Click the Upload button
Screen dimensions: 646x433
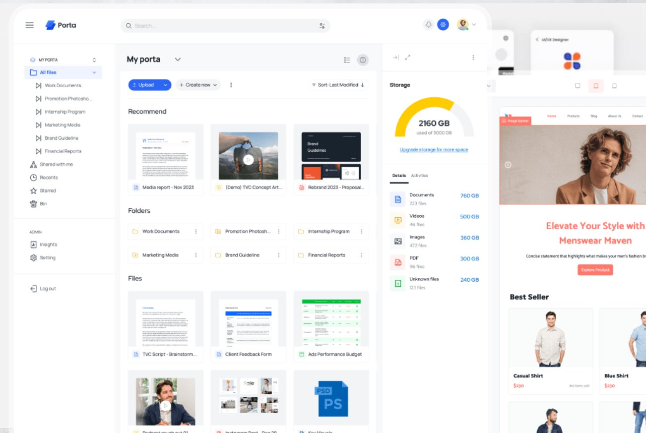tap(145, 85)
